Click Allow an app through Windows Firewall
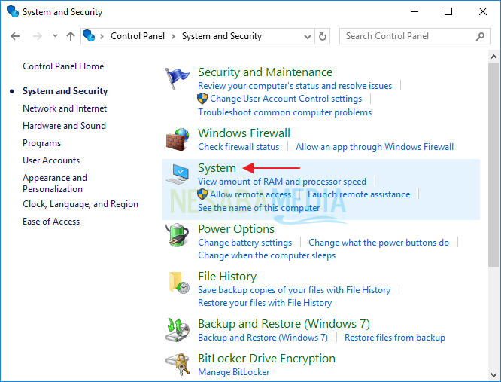Viewport: 501px width, 382px height. (375, 147)
